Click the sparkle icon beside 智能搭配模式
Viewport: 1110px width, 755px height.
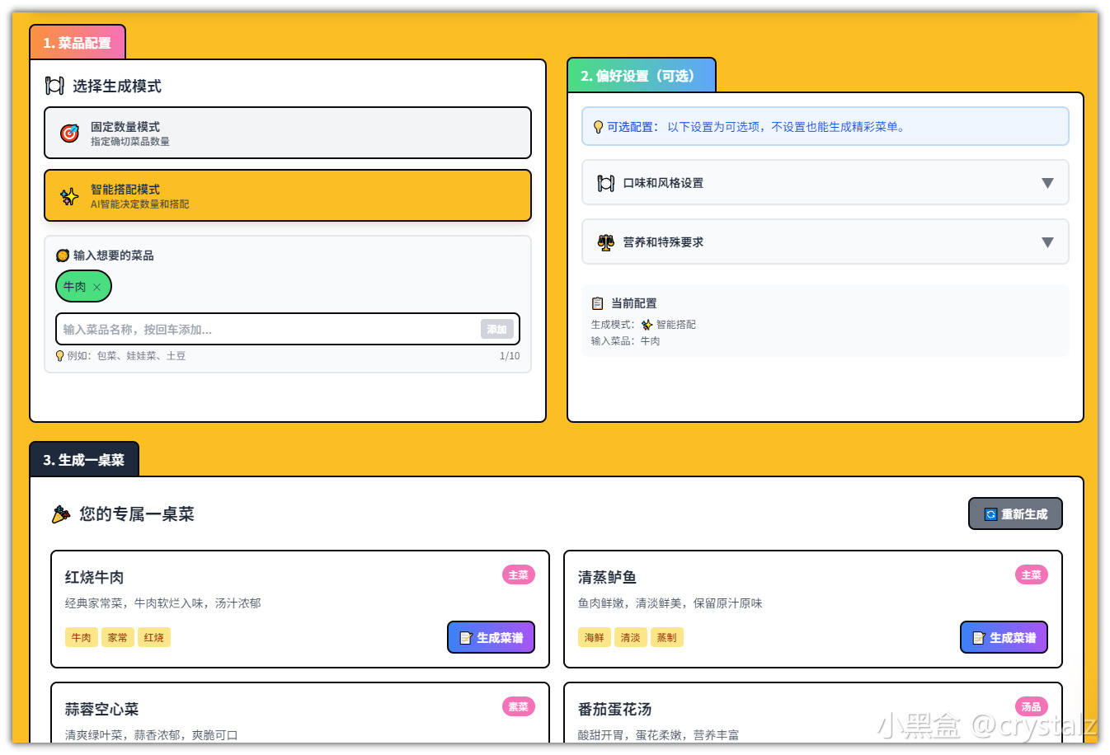point(69,196)
